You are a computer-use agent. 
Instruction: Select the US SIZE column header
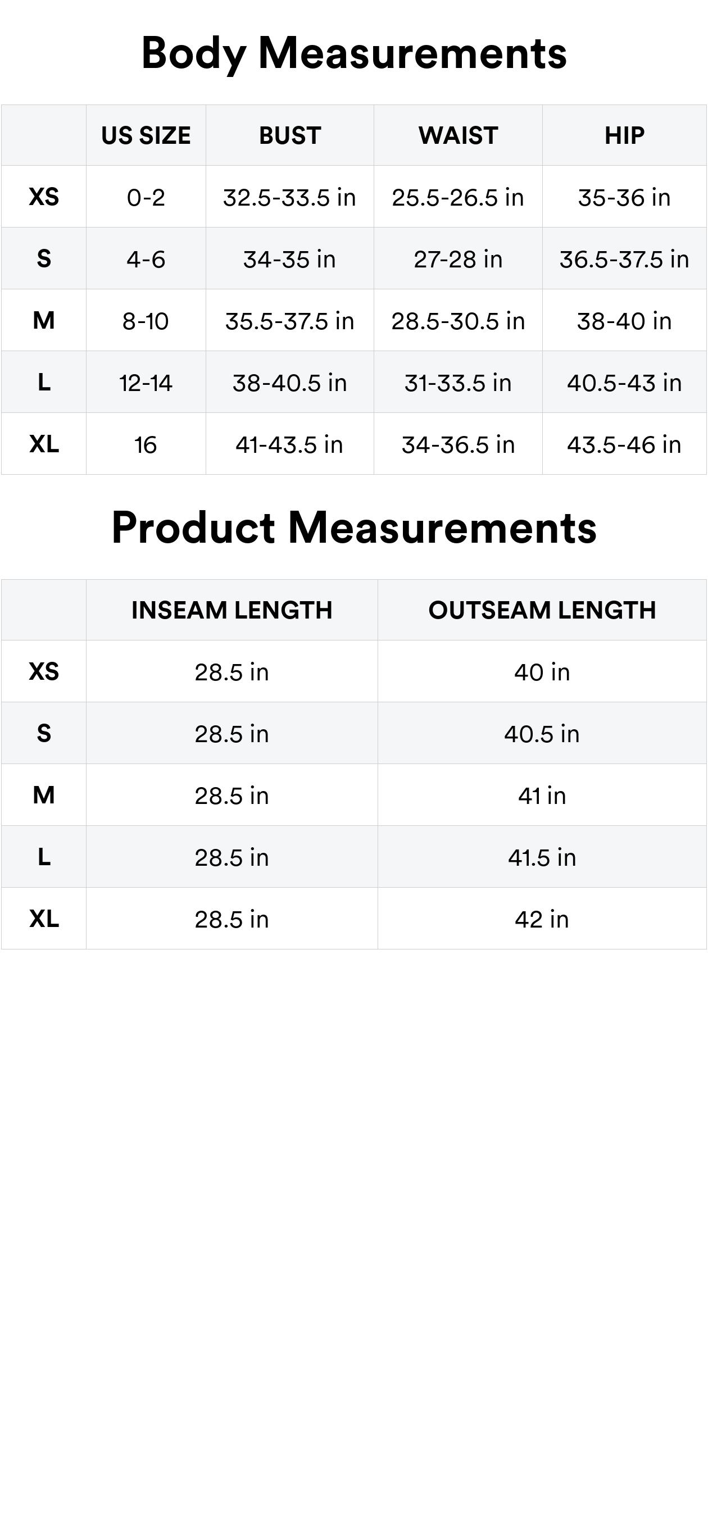[x=146, y=136]
